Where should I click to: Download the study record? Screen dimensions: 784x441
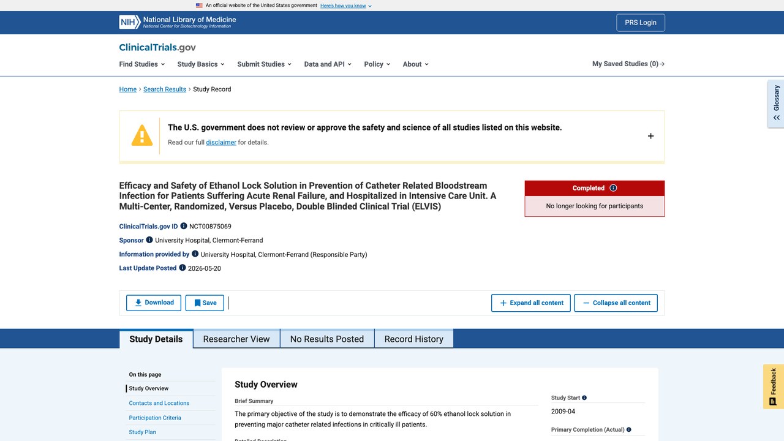154,303
